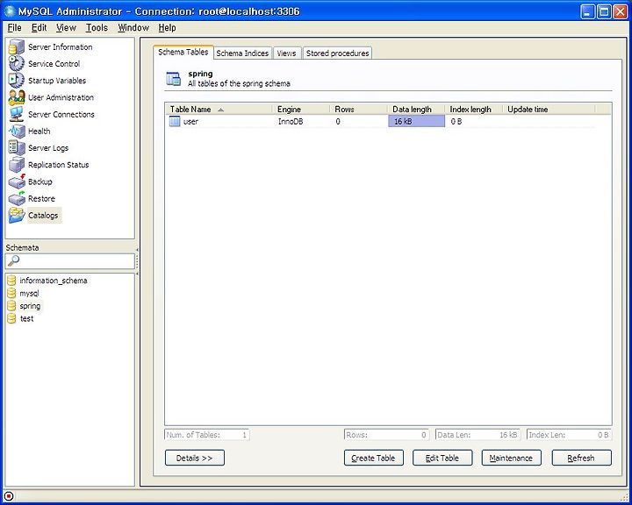Click the Maintenance button
Image resolution: width=632 pixels, height=505 pixels.
tap(511, 458)
